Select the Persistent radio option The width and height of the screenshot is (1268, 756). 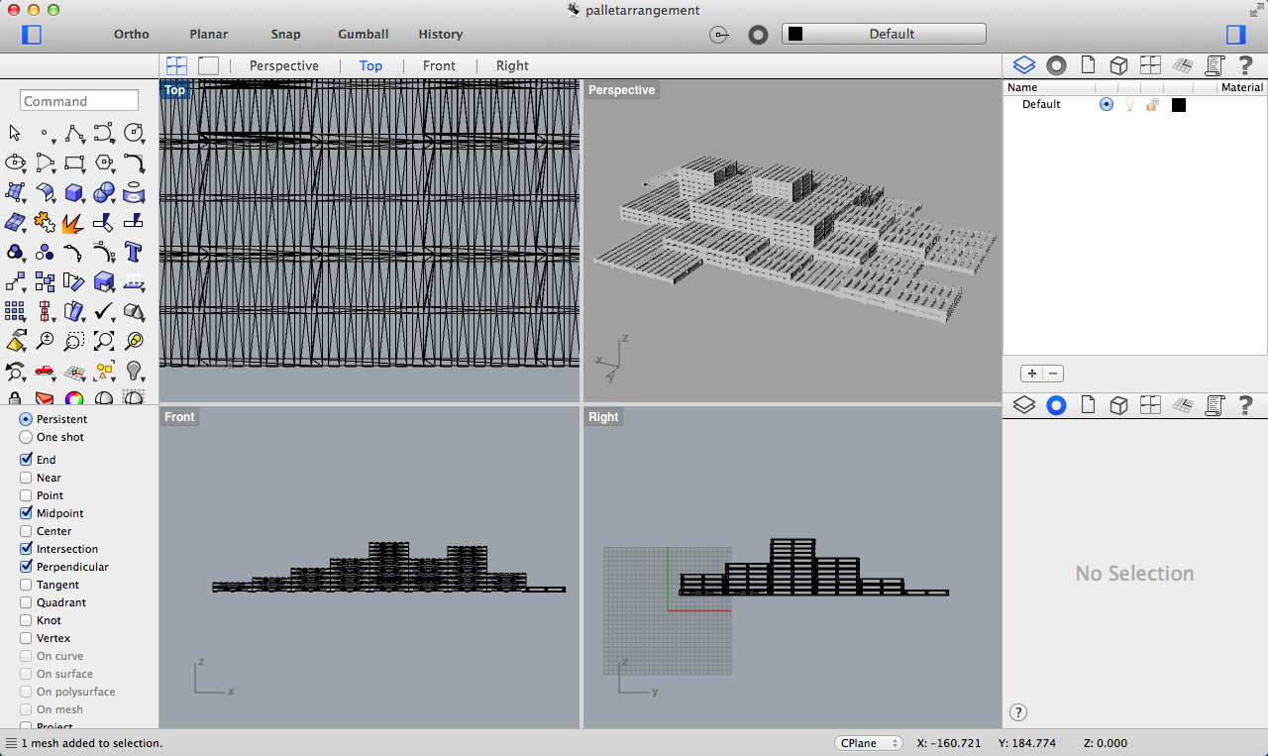pos(26,419)
